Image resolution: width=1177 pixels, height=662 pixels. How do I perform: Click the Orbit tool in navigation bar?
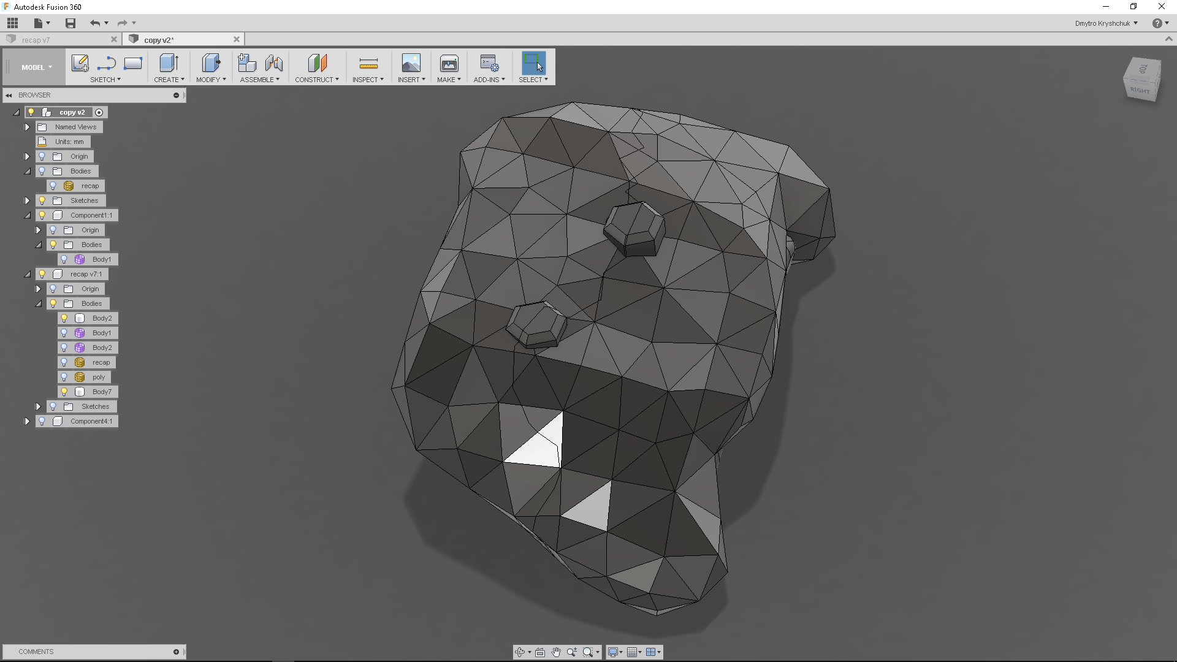coord(520,652)
